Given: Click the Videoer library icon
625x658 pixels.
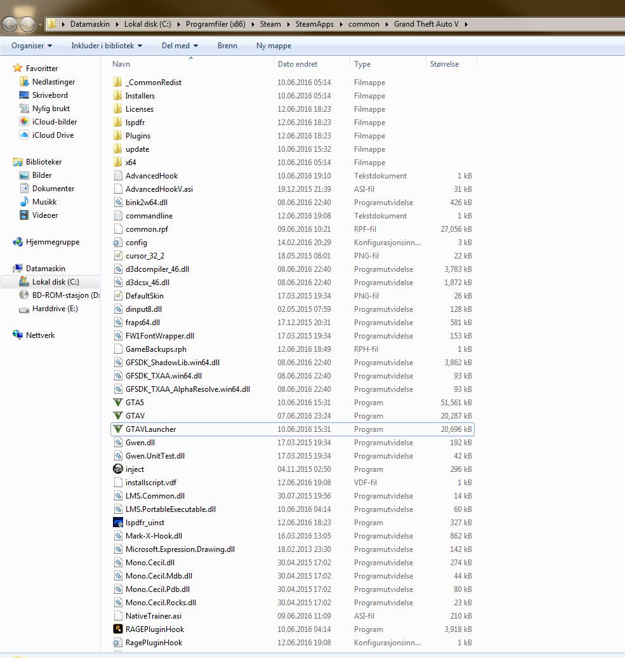Looking at the screenshot, I should 24,215.
